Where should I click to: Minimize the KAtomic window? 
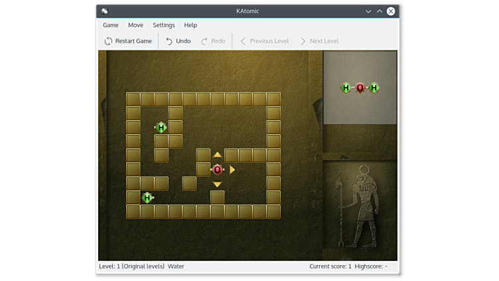point(368,11)
